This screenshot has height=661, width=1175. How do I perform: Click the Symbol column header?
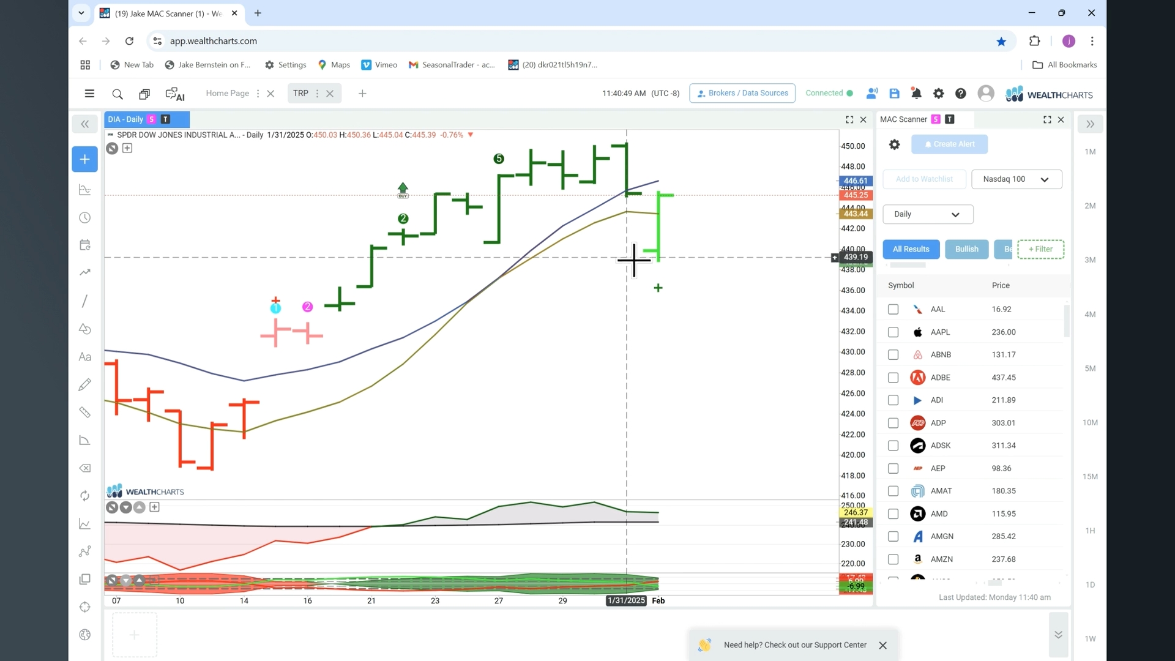click(901, 286)
